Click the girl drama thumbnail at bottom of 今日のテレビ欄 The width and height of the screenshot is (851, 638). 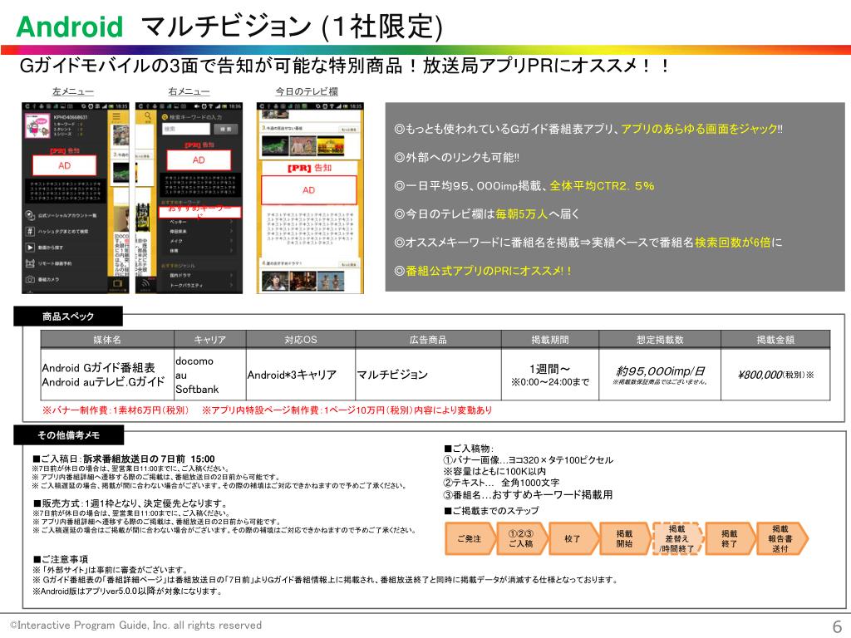click(274, 281)
